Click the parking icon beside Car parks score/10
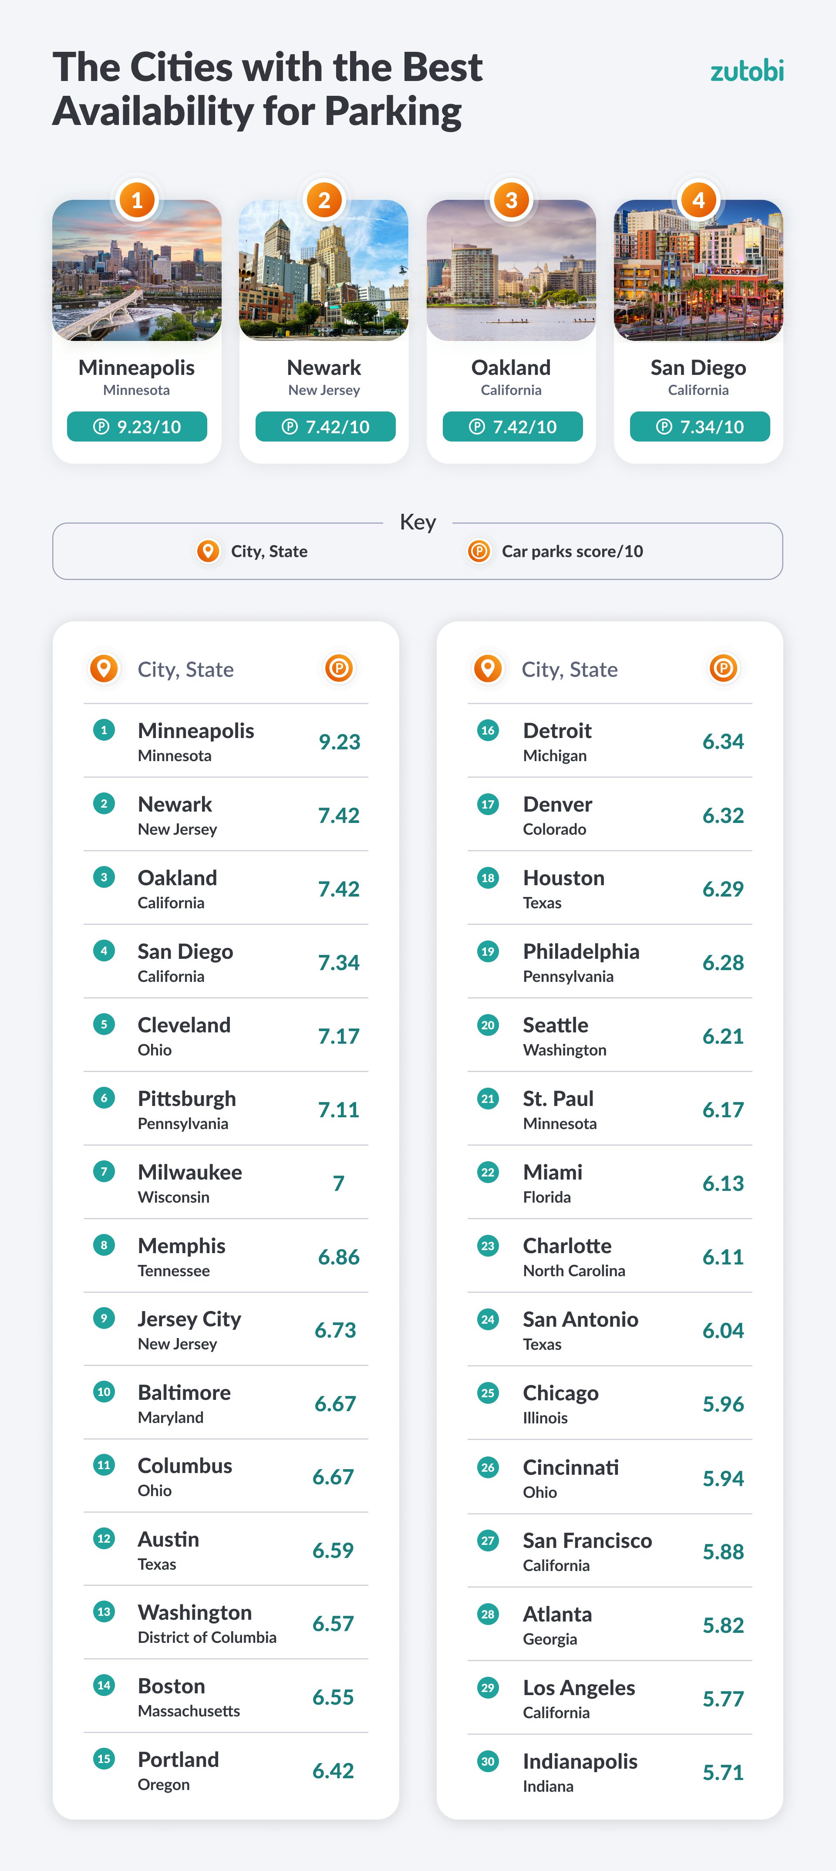This screenshot has width=836, height=1871. click(x=479, y=551)
